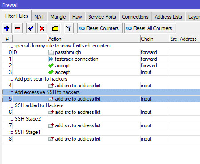Image resolution: width=200 pixels, height=164 pixels.
Task: Sort by the Action column header
Action: pos(94,39)
